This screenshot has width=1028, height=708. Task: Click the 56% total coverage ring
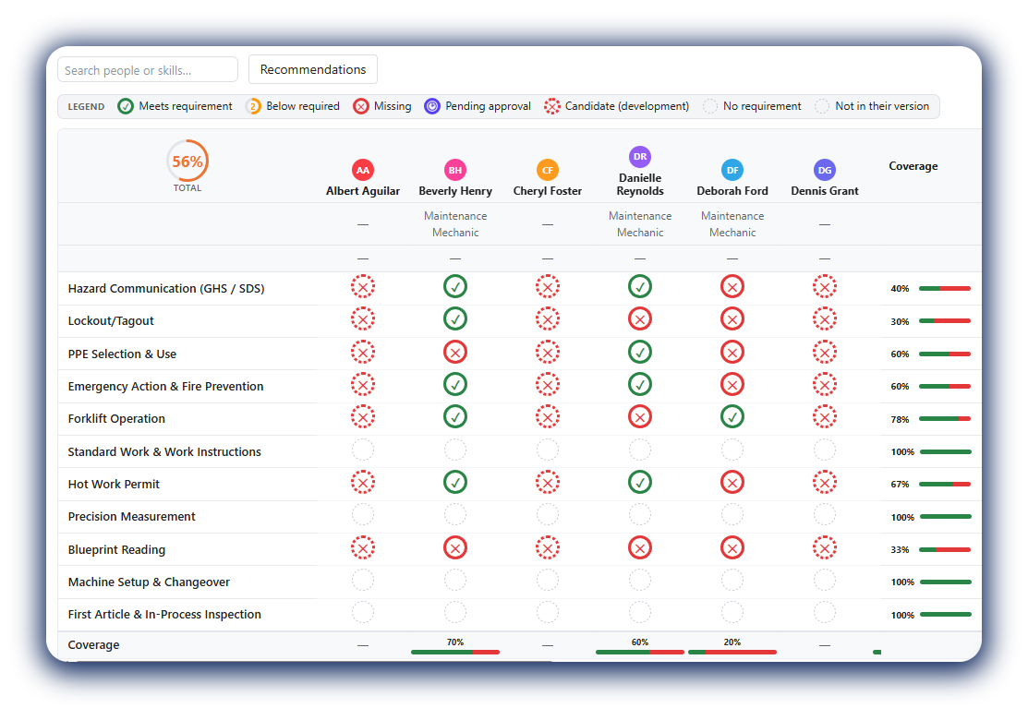[x=187, y=162]
